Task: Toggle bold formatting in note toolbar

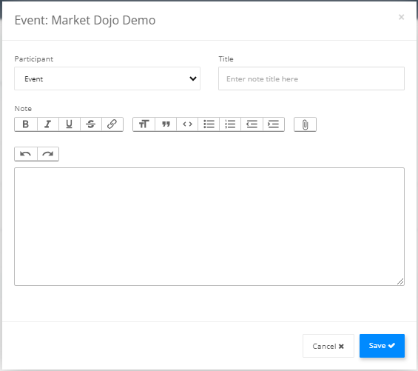Action: pyautogui.click(x=26, y=124)
